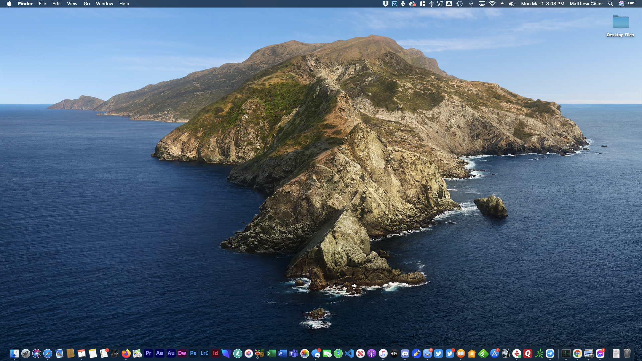
Task: Open the volume control in menu bar
Action: (512, 4)
